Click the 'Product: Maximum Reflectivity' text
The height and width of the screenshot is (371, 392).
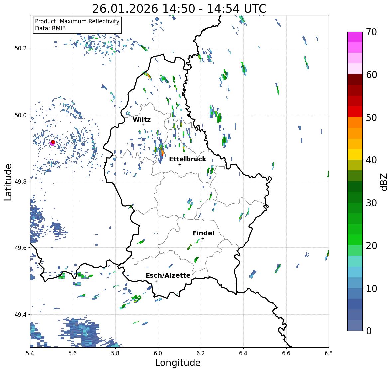(x=77, y=21)
